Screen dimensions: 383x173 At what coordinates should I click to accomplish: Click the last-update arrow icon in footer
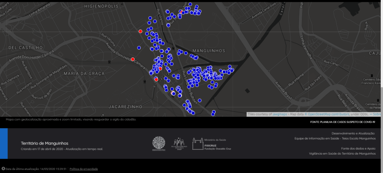tap(3, 169)
